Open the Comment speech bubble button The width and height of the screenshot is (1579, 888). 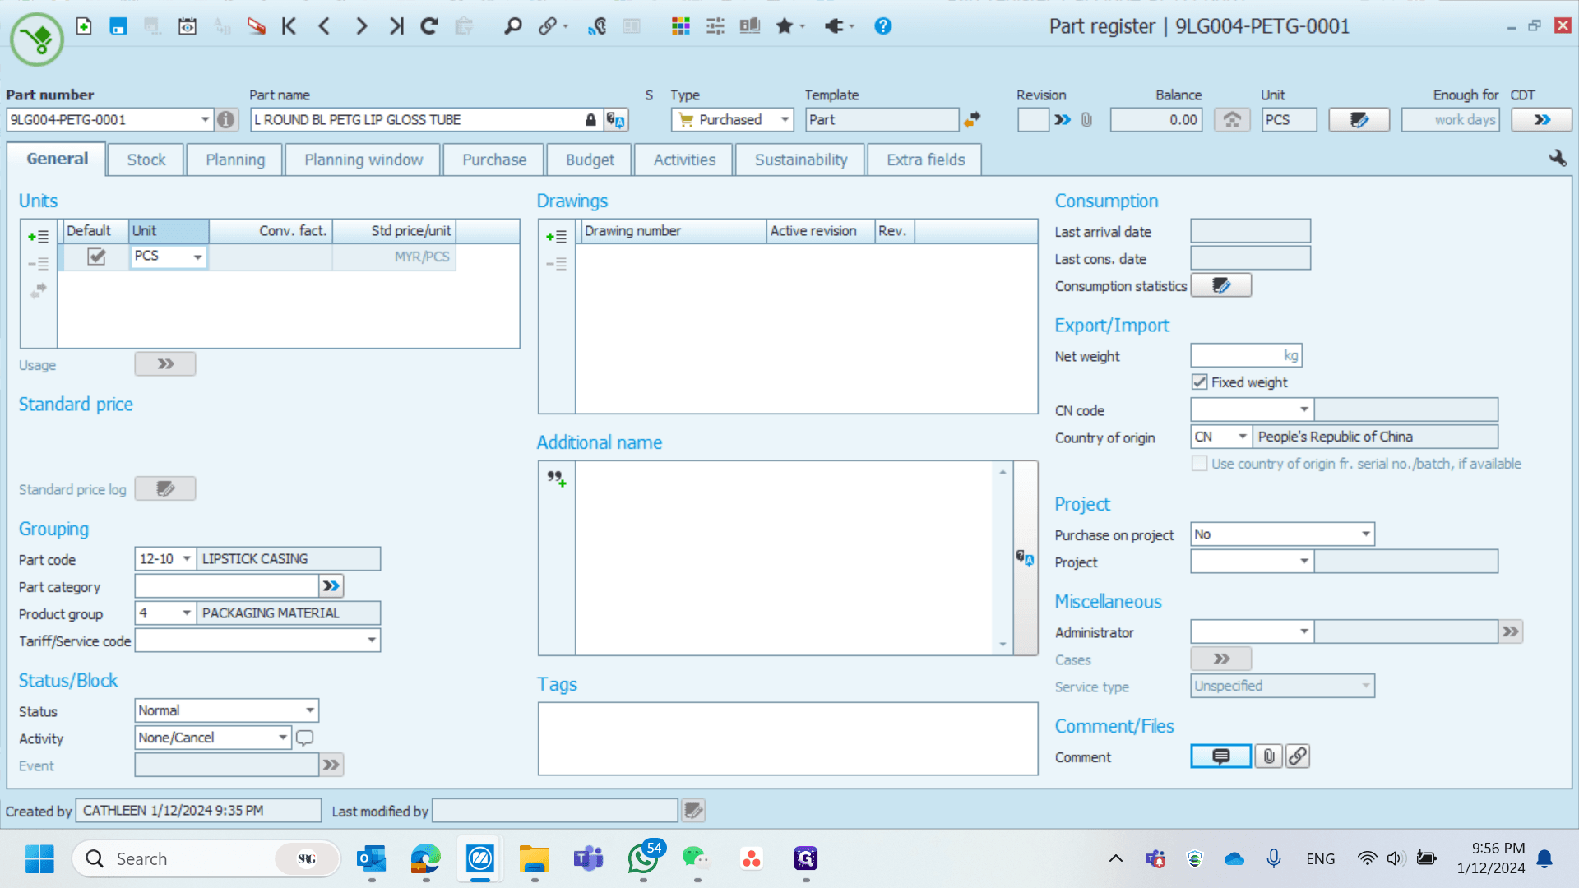click(x=1220, y=756)
